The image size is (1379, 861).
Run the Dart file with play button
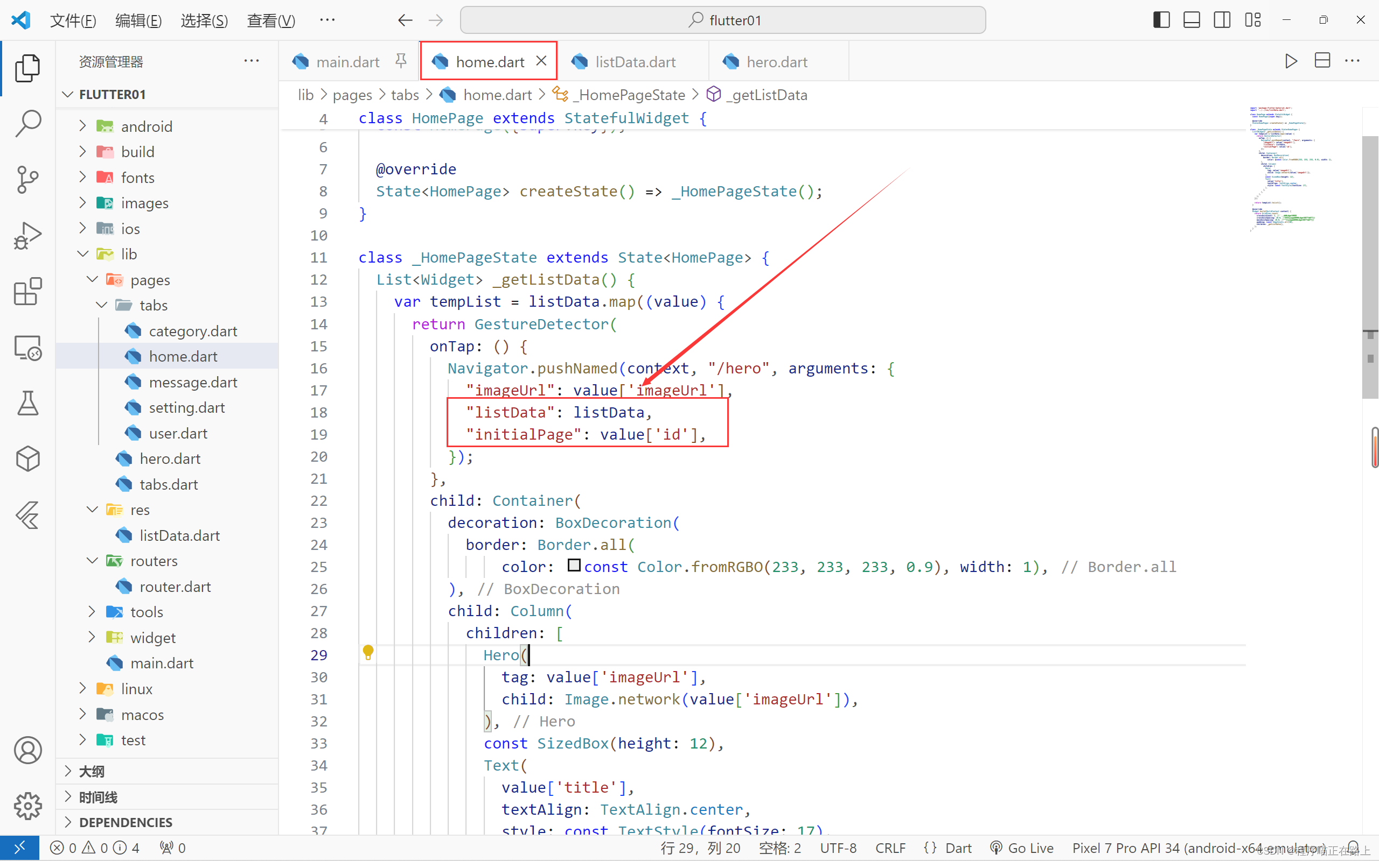coord(1291,61)
